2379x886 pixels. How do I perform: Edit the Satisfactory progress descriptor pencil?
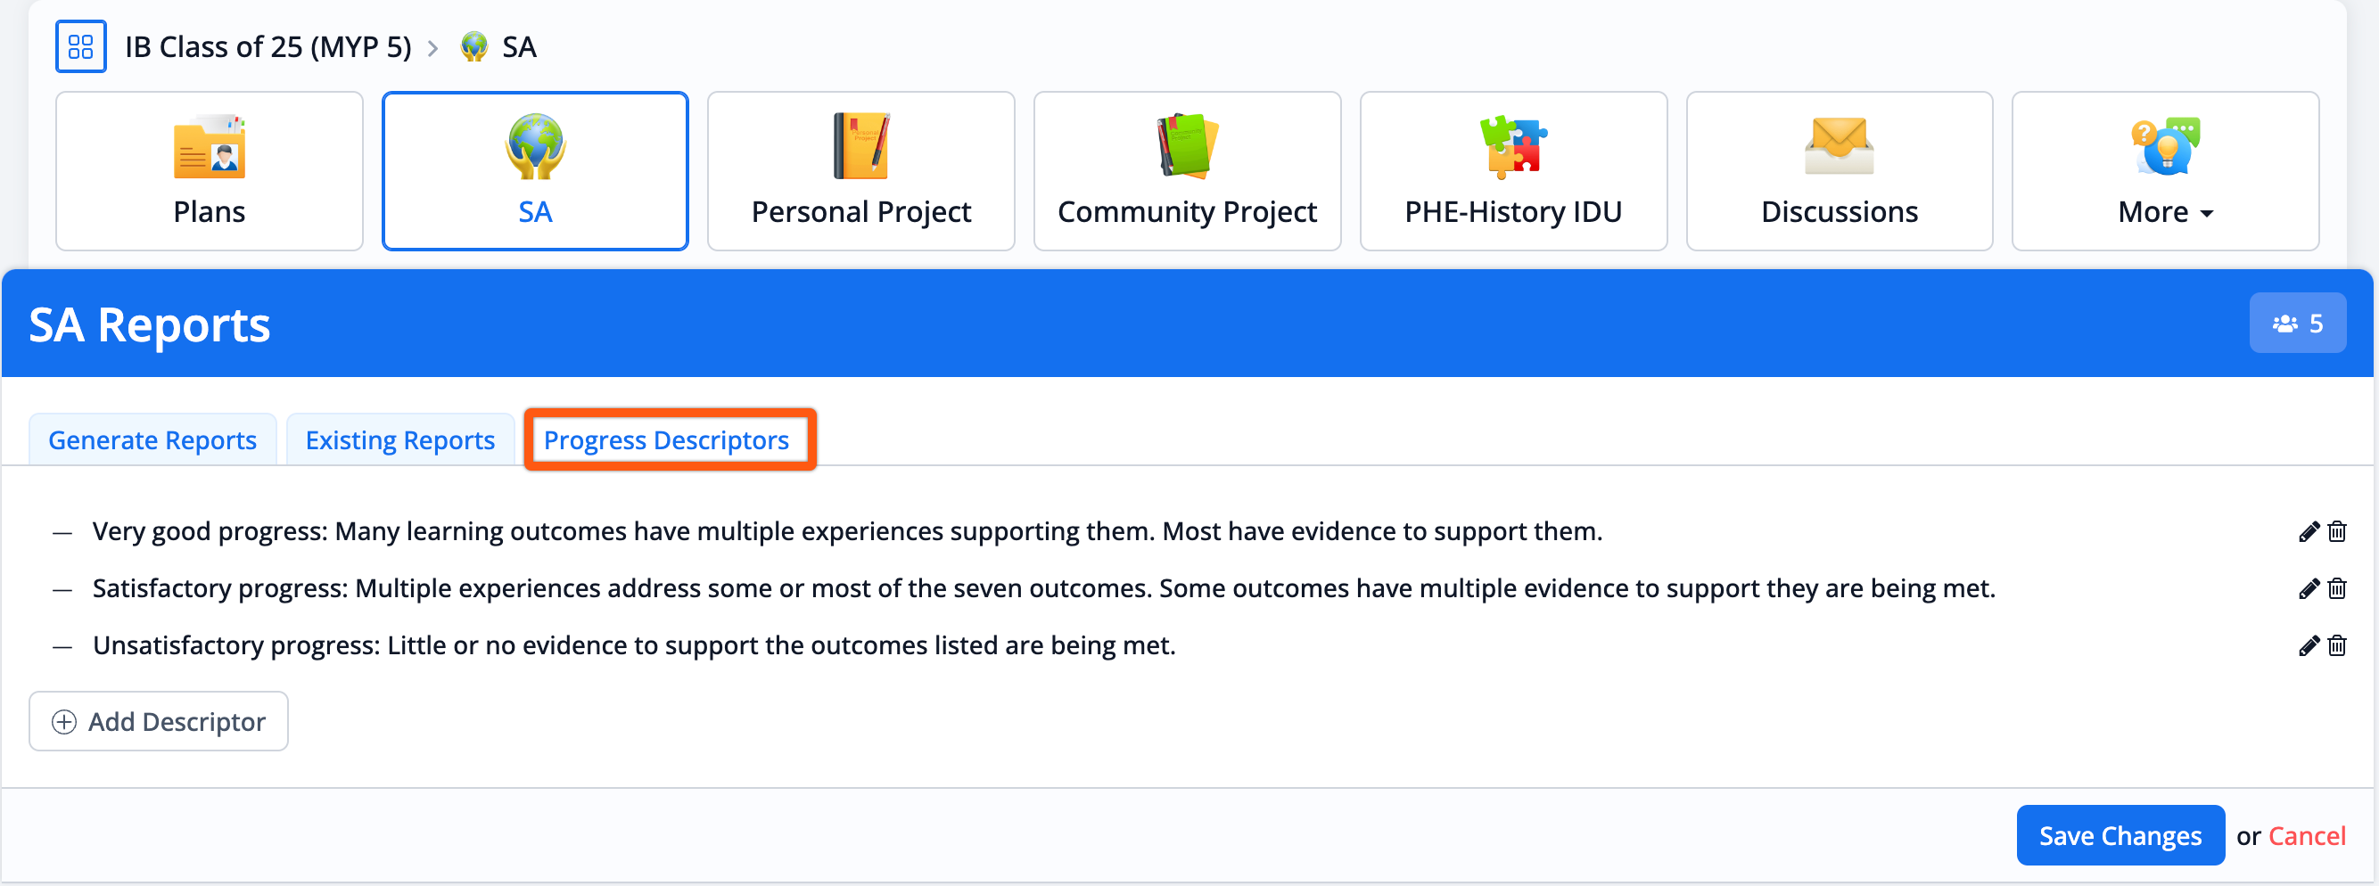[2308, 589]
